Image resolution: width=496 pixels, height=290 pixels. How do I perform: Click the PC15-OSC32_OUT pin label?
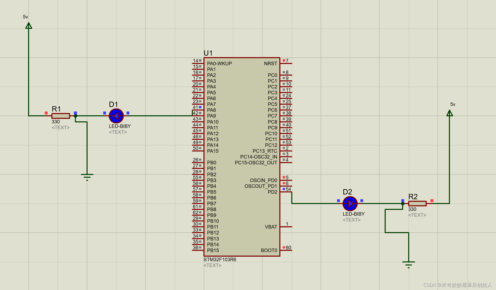point(256,163)
